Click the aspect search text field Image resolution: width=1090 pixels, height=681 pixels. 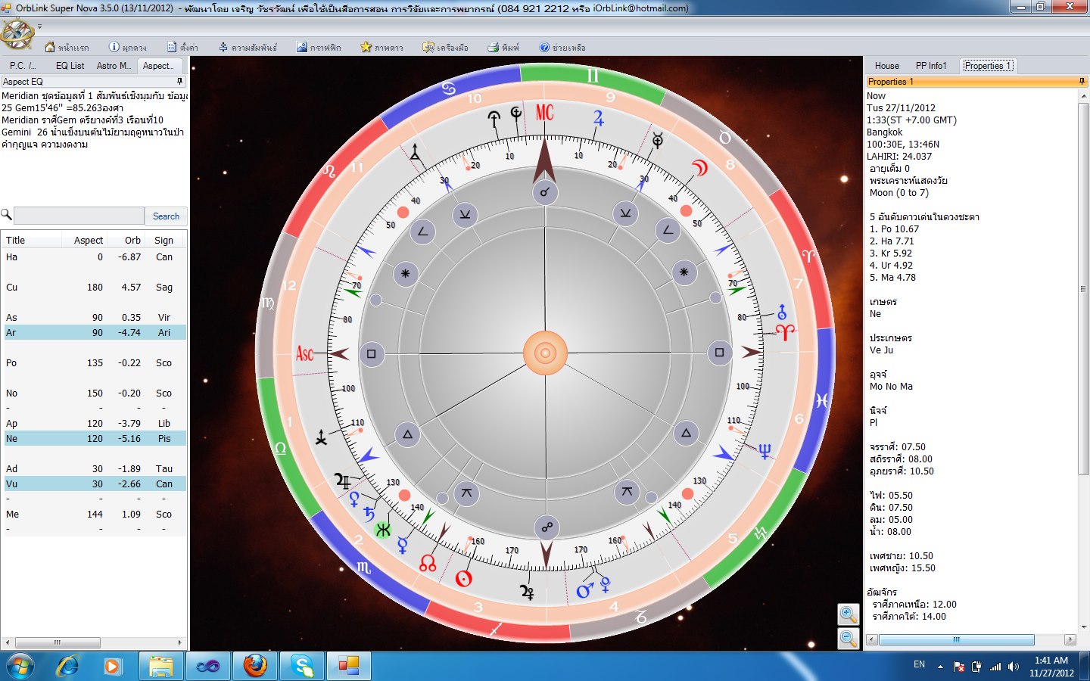(79, 216)
